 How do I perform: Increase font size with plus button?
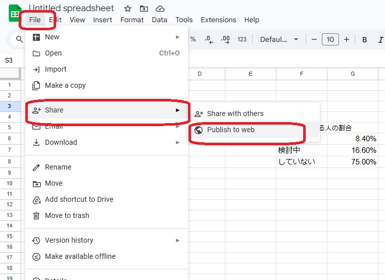coord(347,39)
